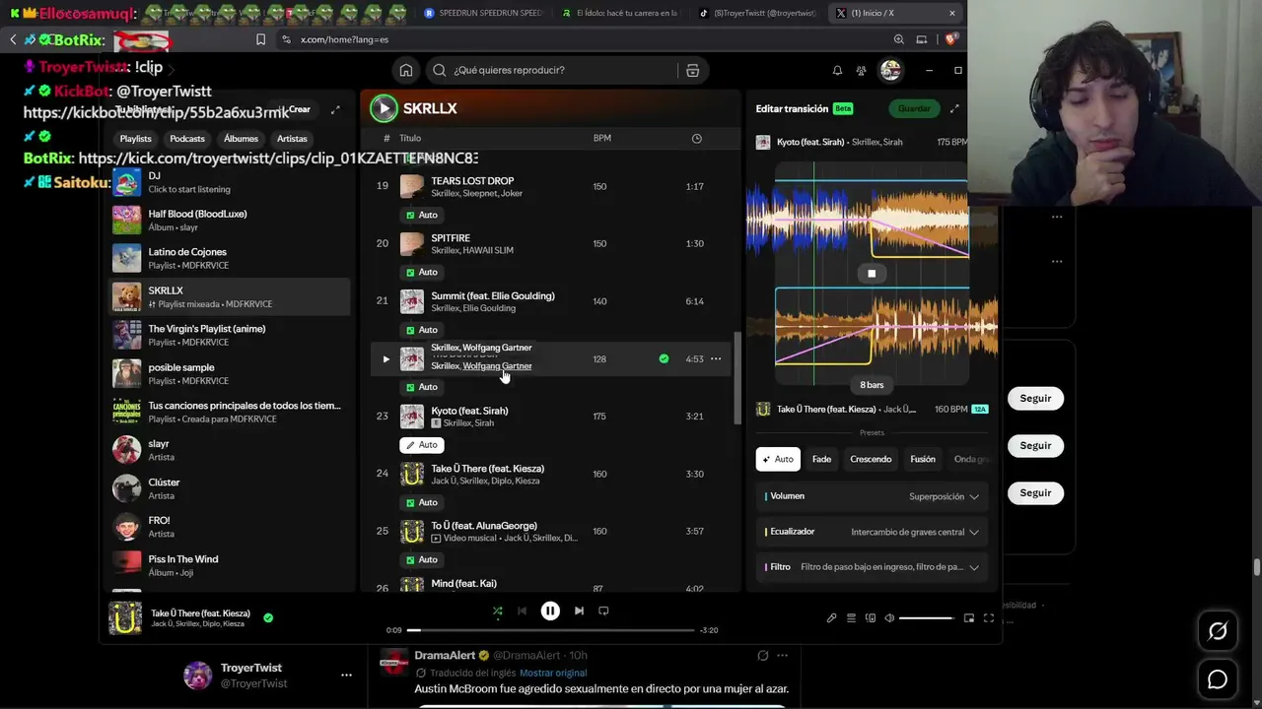The width and height of the screenshot is (1262, 709).
Task: Select the Crescendo preset
Action: pyautogui.click(x=871, y=459)
